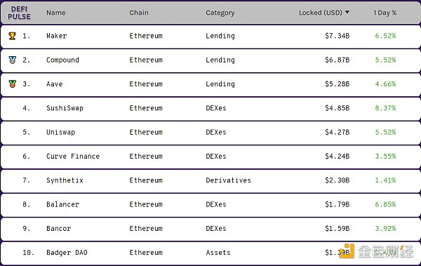Open the Uniswap project link
This screenshot has height=266, width=421.
60,132
